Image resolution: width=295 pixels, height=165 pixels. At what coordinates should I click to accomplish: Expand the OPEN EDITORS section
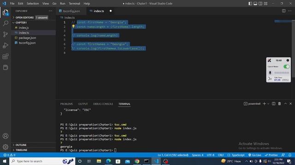click(24, 17)
